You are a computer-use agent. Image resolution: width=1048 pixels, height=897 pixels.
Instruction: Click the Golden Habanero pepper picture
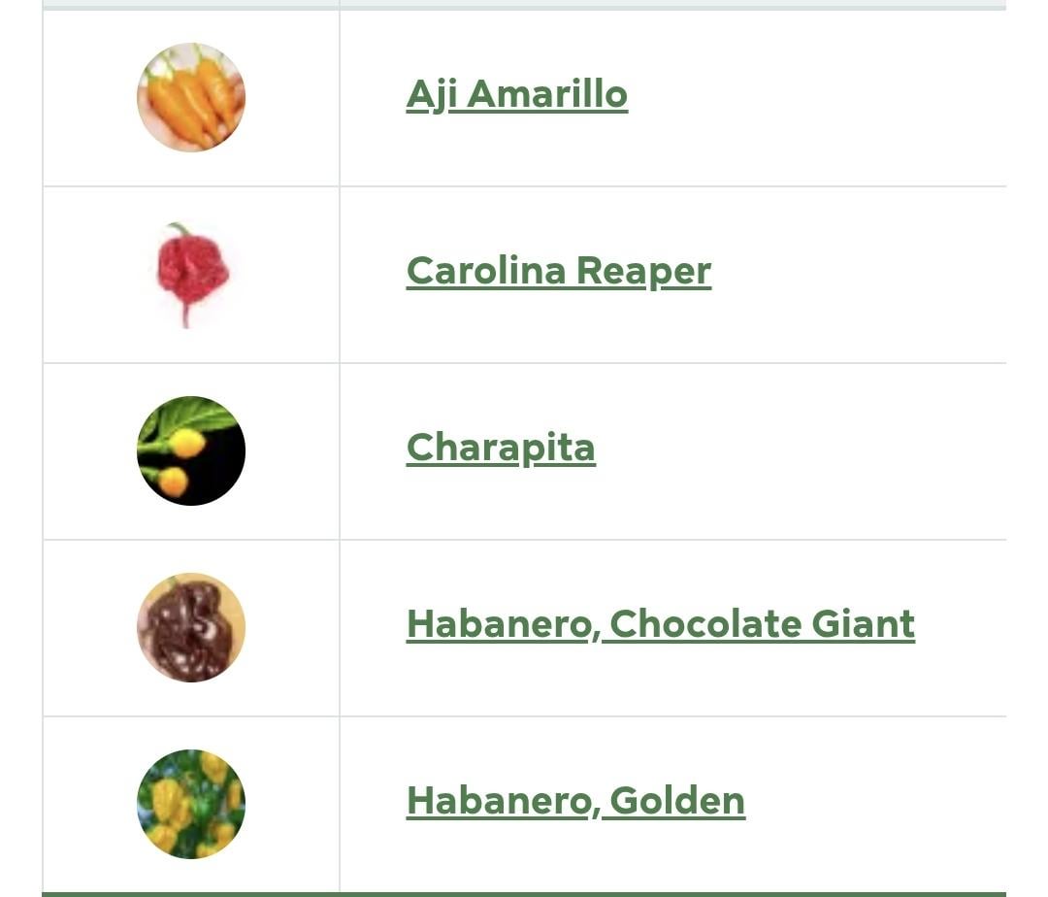tap(191, 804)
